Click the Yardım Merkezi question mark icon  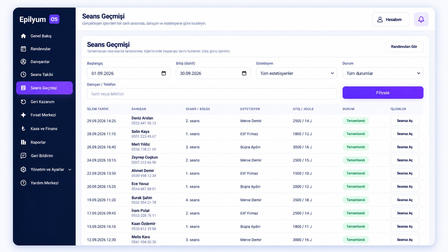23,183
